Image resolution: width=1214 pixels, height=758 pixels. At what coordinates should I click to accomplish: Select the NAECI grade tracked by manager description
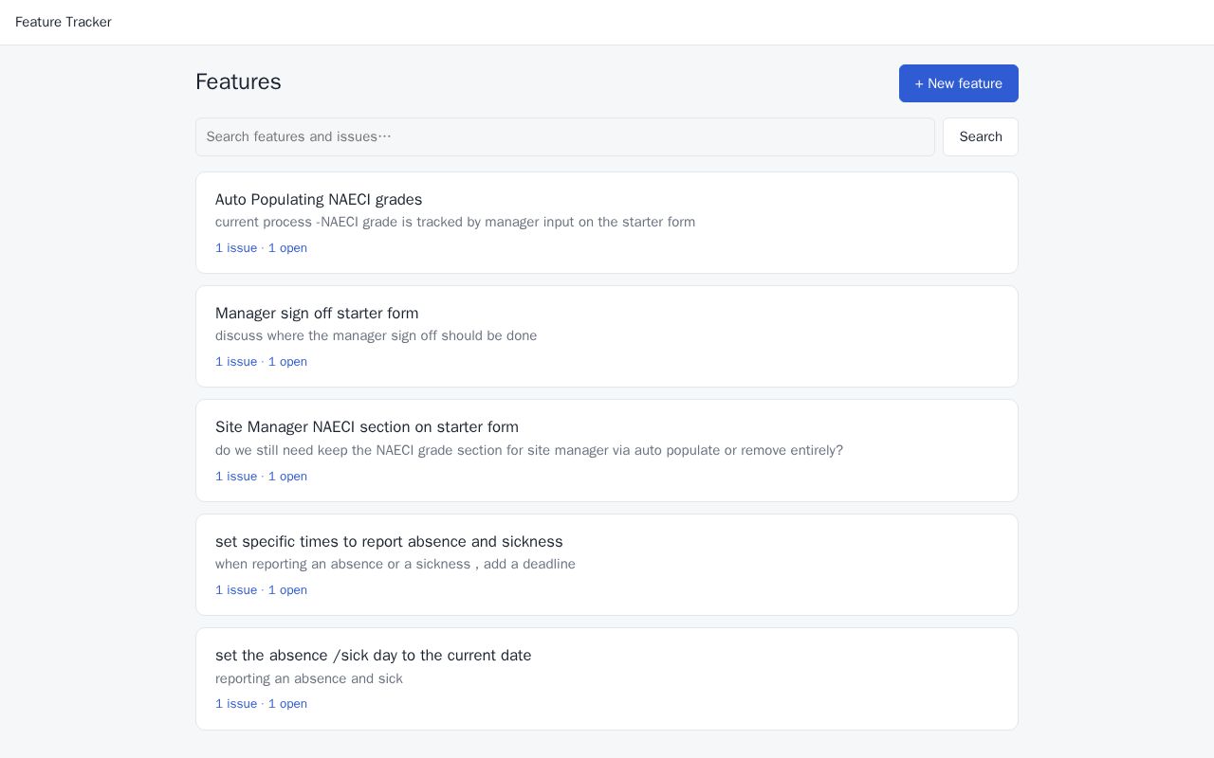click(455, 222)
